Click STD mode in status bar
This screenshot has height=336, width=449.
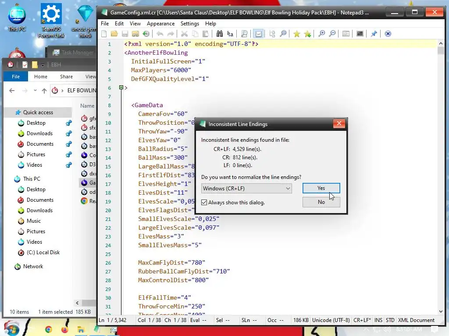point(390,320)
